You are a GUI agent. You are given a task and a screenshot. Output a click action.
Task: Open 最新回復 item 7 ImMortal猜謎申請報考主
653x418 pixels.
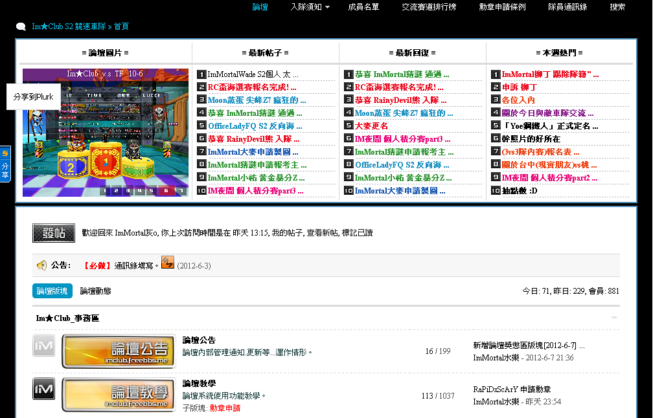point(404,152)
